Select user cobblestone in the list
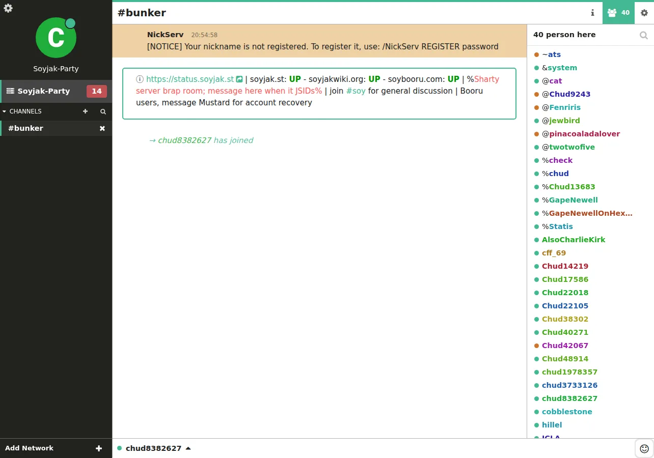Screen dimensions: 654x458 tap(567, 412)
